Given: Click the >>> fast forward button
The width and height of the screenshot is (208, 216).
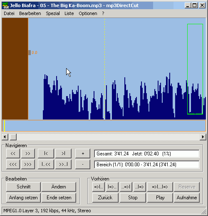Looking at the screenshot, I should [28, 164].
